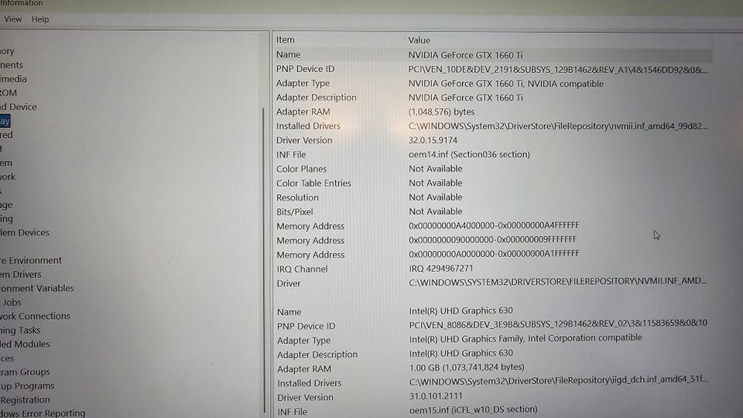743x418 pixels.
Task: Open the Software Environment tree node
Action: [x=31, y=260]
